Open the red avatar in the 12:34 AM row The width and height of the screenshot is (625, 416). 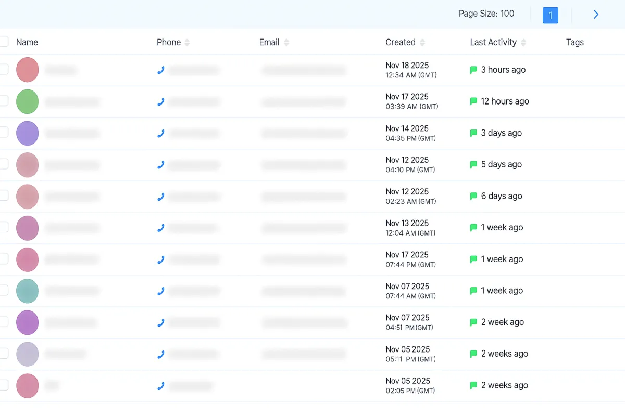pyautogui.click(x=28, y=70)
